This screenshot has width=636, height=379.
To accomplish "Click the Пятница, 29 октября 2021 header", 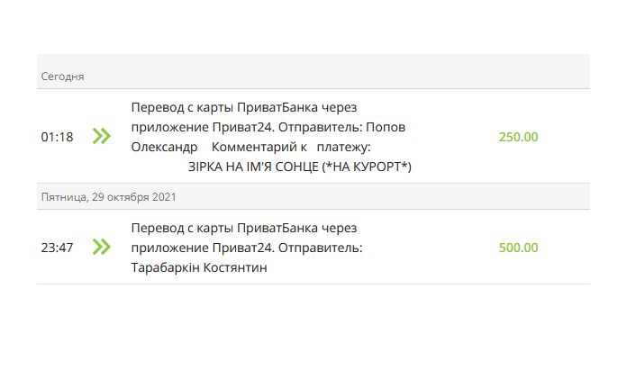I will [108, 197].
